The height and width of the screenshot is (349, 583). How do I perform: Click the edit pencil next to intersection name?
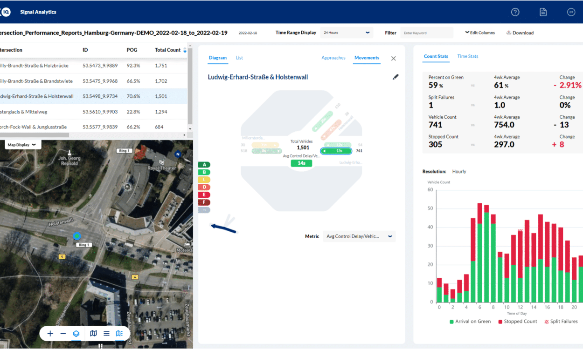pos(396,77)
